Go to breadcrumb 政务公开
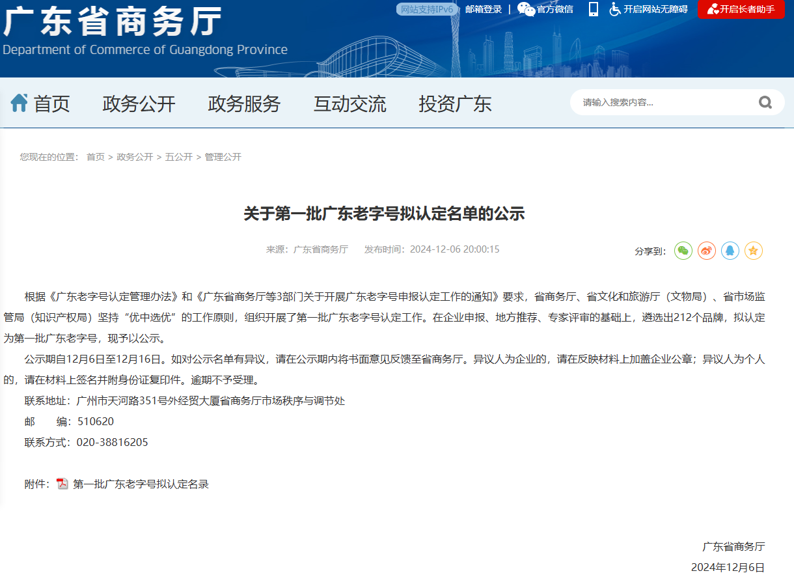Viewport: 794px width, 584px height. [135, 157]
